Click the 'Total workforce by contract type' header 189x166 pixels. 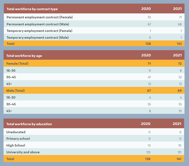coord(32,9)
